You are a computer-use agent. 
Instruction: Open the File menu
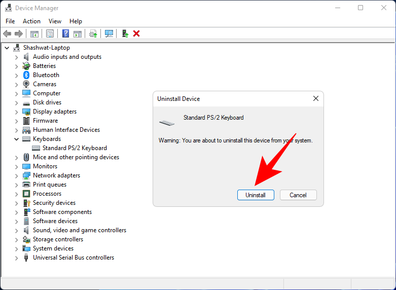click(x=10, y=21)
